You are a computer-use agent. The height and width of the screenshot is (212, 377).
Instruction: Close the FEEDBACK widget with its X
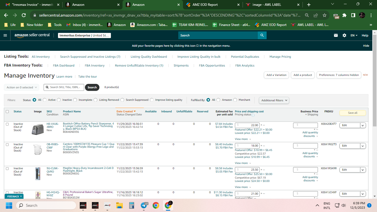21,196
